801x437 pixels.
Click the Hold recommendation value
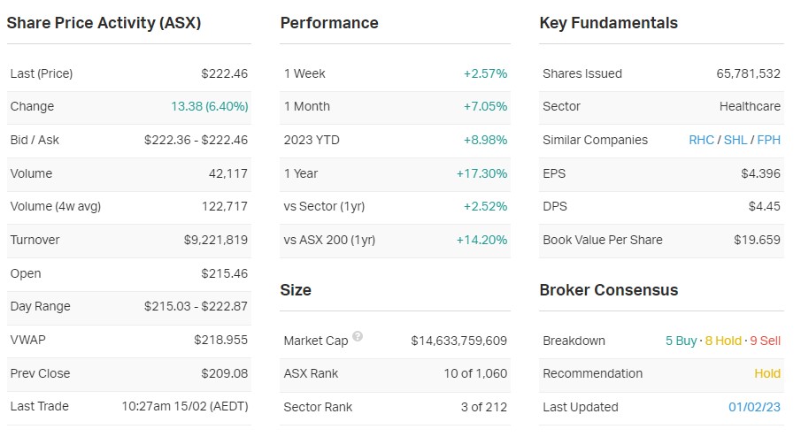[767, 373]
